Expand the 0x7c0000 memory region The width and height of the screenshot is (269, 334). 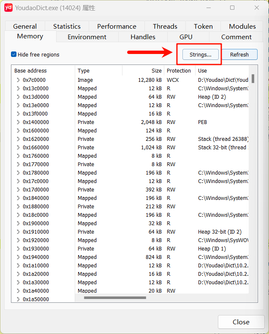tap(18, 80)
